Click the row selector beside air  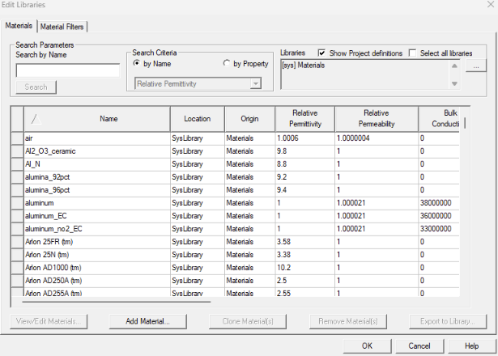pyautogui.click(x=17, y=139)
